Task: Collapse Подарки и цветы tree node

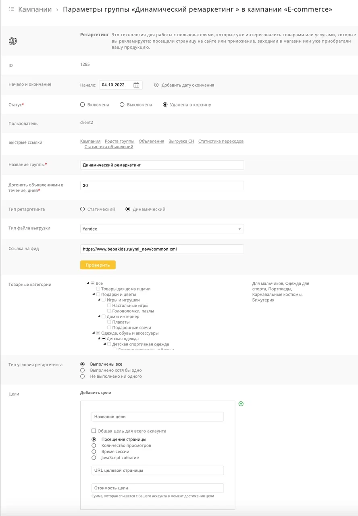Action: point(94,295)
